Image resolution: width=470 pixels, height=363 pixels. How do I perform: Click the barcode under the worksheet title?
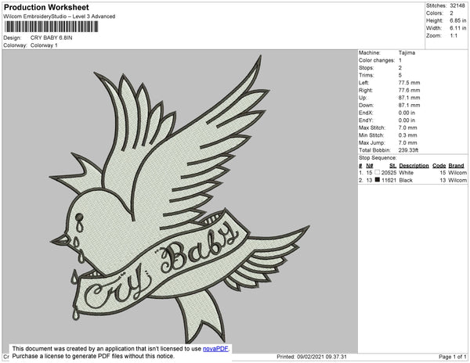coord(51,27)
